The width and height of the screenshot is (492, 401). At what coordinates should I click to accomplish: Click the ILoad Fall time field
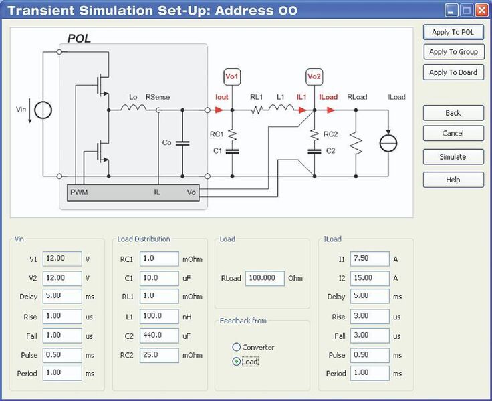click(x=370, y=336)
